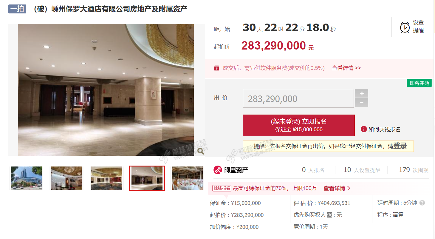This screenshot has width=435, height=239.
Task: Click the 阿里资产 logo icon
Action: pos(218,170)
